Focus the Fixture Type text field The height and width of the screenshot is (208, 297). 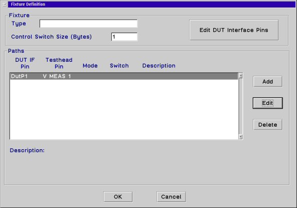(88, 24)
